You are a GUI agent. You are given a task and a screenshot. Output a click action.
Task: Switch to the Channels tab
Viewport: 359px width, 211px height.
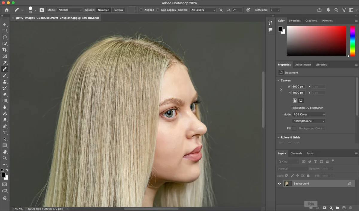296,153
